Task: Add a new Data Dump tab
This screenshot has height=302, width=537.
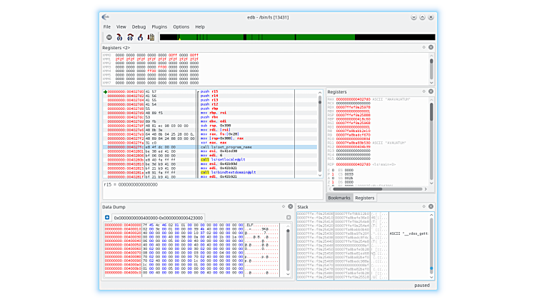Action: (107, 217)
